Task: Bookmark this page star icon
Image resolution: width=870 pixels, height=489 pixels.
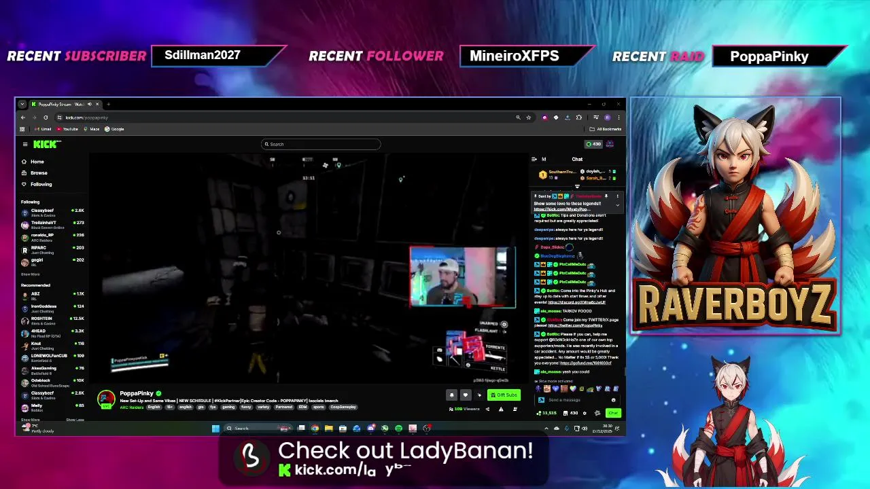Action: 528,117
